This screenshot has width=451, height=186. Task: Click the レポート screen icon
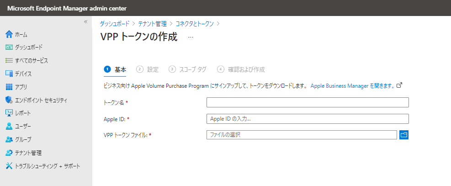coord(9,113)
